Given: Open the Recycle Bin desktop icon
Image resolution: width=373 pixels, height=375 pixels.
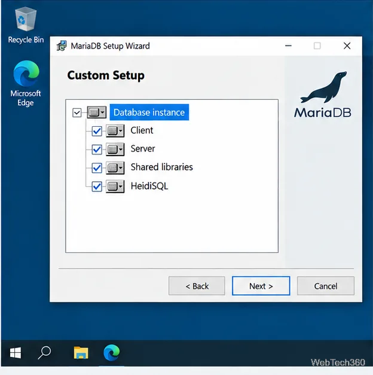Looking at the screenshot, I should click(x=26, y=25).
